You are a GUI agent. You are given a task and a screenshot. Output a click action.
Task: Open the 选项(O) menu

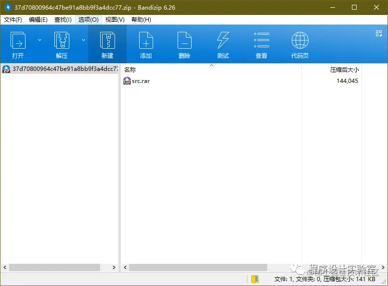coord(89,20)
